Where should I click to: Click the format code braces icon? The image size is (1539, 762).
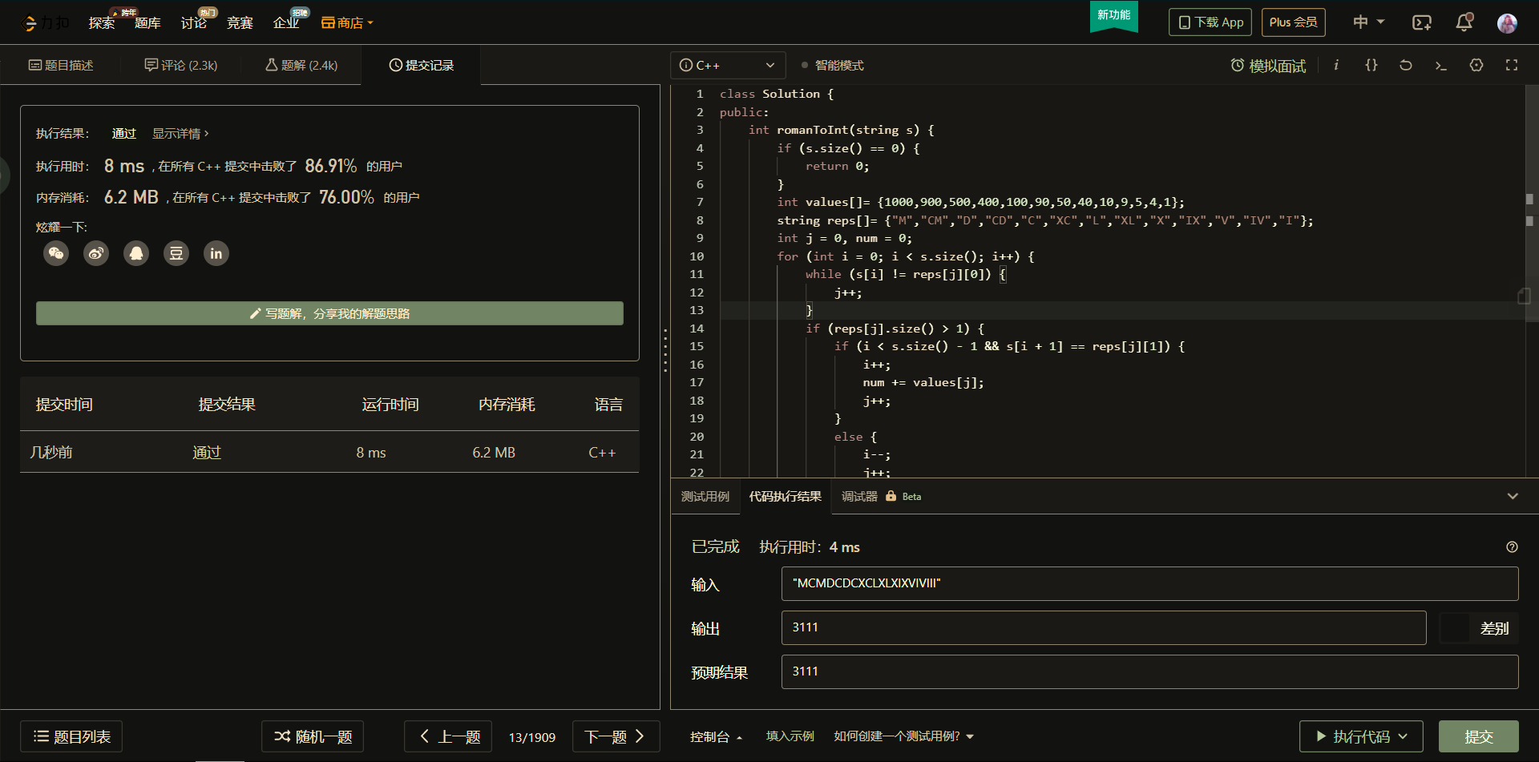click(x=1371, y=66)
